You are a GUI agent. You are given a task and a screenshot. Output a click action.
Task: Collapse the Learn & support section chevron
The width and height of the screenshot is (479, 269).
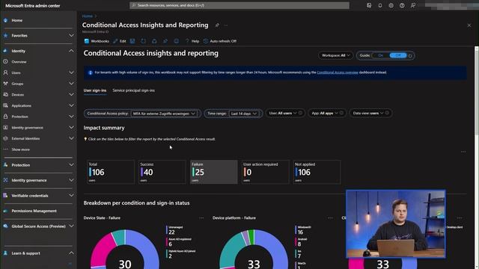click(x=71, y=253)
